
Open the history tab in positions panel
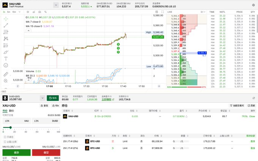[x=252, y=105]
